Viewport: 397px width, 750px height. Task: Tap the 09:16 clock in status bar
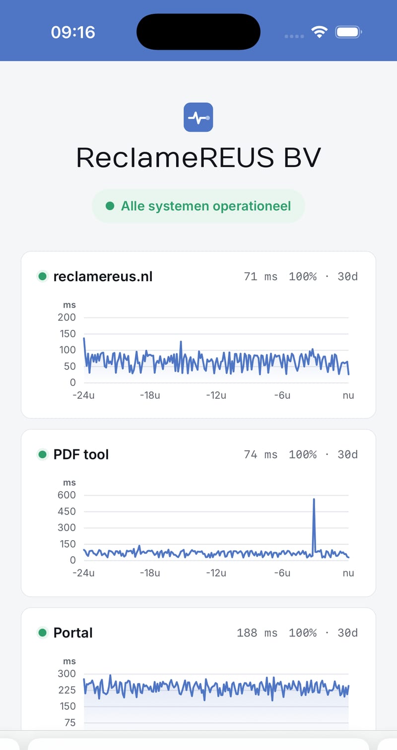(73, 32)
